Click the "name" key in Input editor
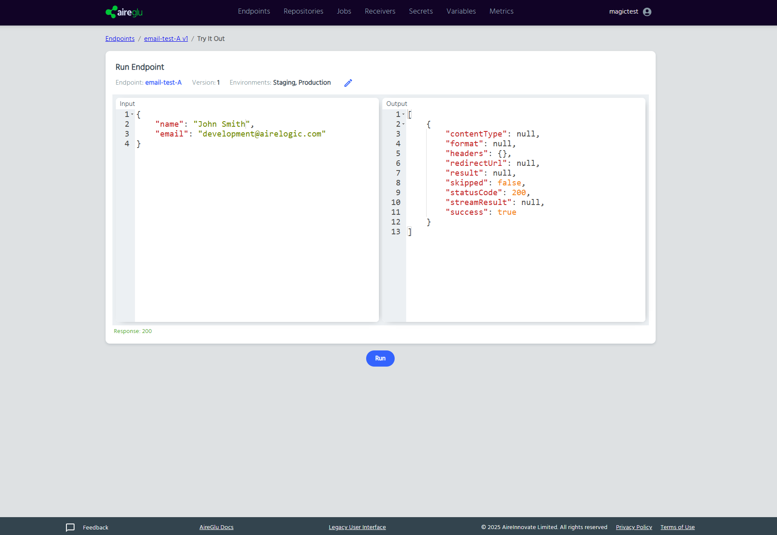777x535 pixels. pos(169,124)
